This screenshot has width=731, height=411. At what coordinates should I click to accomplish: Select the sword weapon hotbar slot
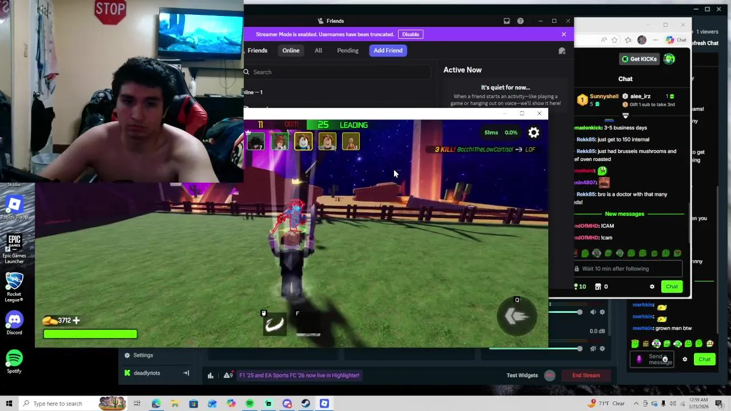pyautogui.click(x=275, y=324)
